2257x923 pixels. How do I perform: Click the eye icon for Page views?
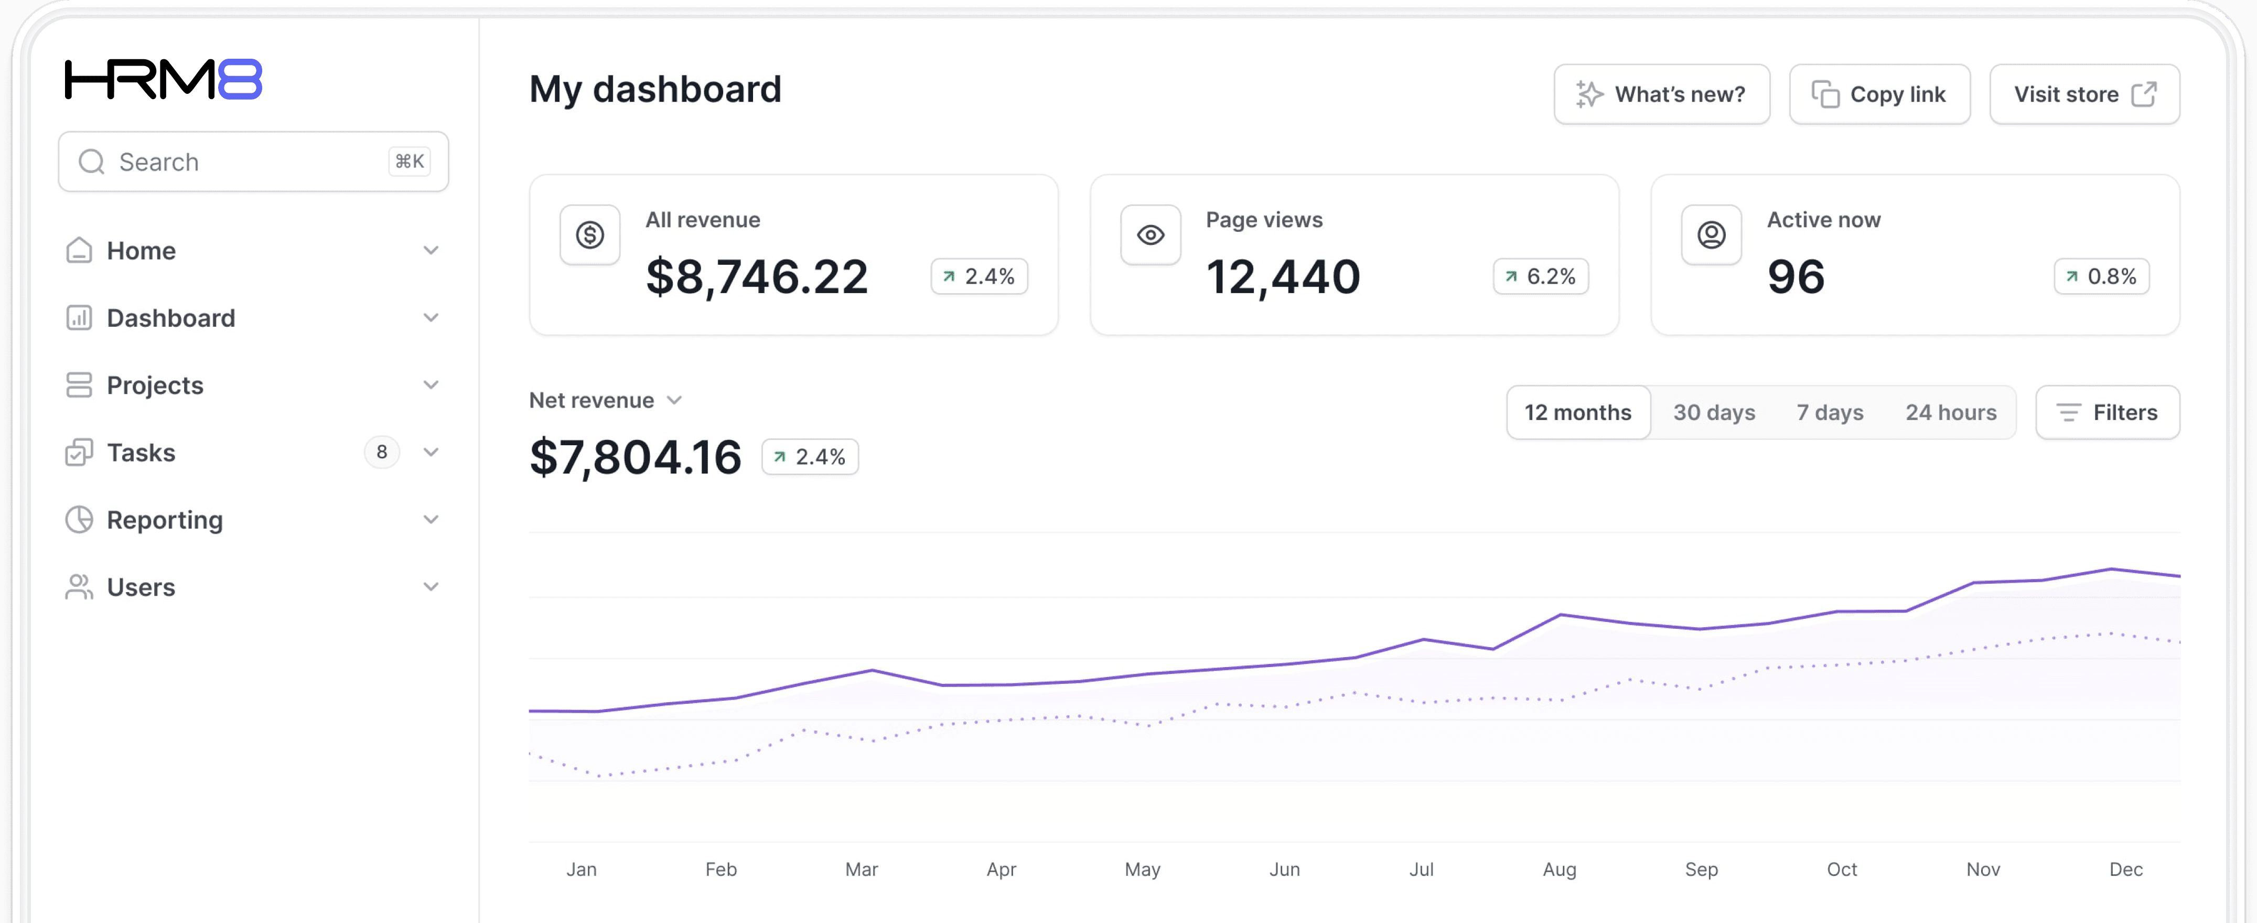point(1149,235)
